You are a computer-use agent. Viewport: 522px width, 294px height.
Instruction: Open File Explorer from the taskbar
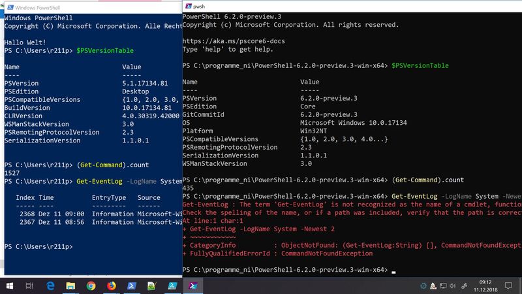click(70, 286)
